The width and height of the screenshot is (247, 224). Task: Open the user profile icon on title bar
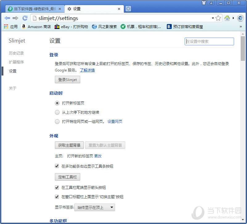tap(211, 3)
